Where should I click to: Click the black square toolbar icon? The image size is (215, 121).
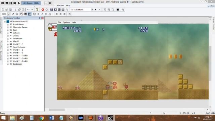[118, 10]
